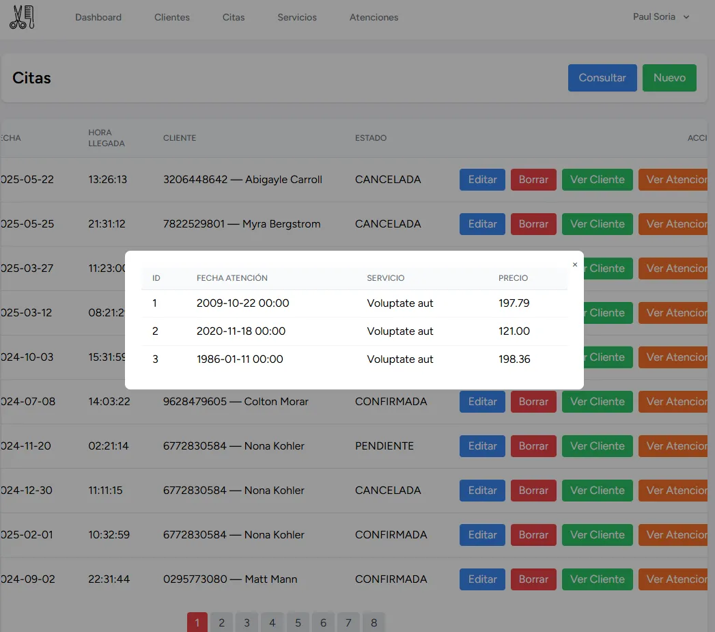Open Ver Atención for Matt Mann
Image resolution: width=715 pixels, height=632 pixels.
pos(675,579)
